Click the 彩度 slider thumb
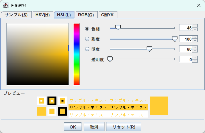 pos(175,39)
